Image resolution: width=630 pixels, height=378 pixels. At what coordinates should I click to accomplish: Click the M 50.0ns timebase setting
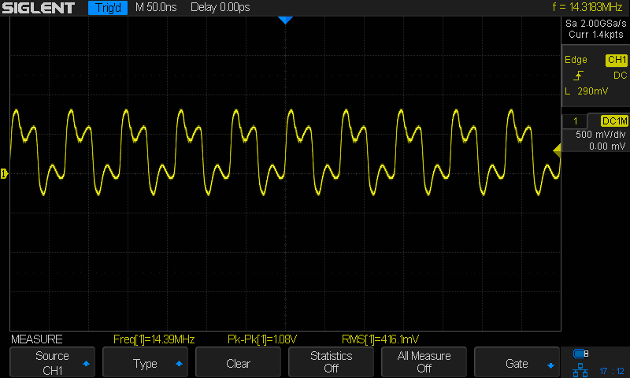click(x=156, y=8)
